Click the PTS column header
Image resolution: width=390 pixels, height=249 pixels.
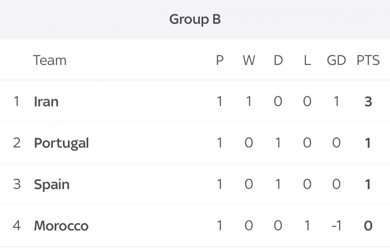click(368, 61)
